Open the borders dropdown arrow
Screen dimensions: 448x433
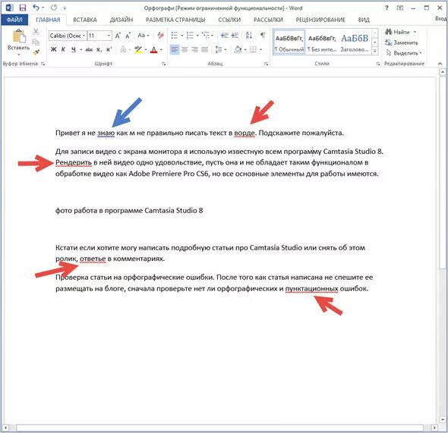[260, 49]
